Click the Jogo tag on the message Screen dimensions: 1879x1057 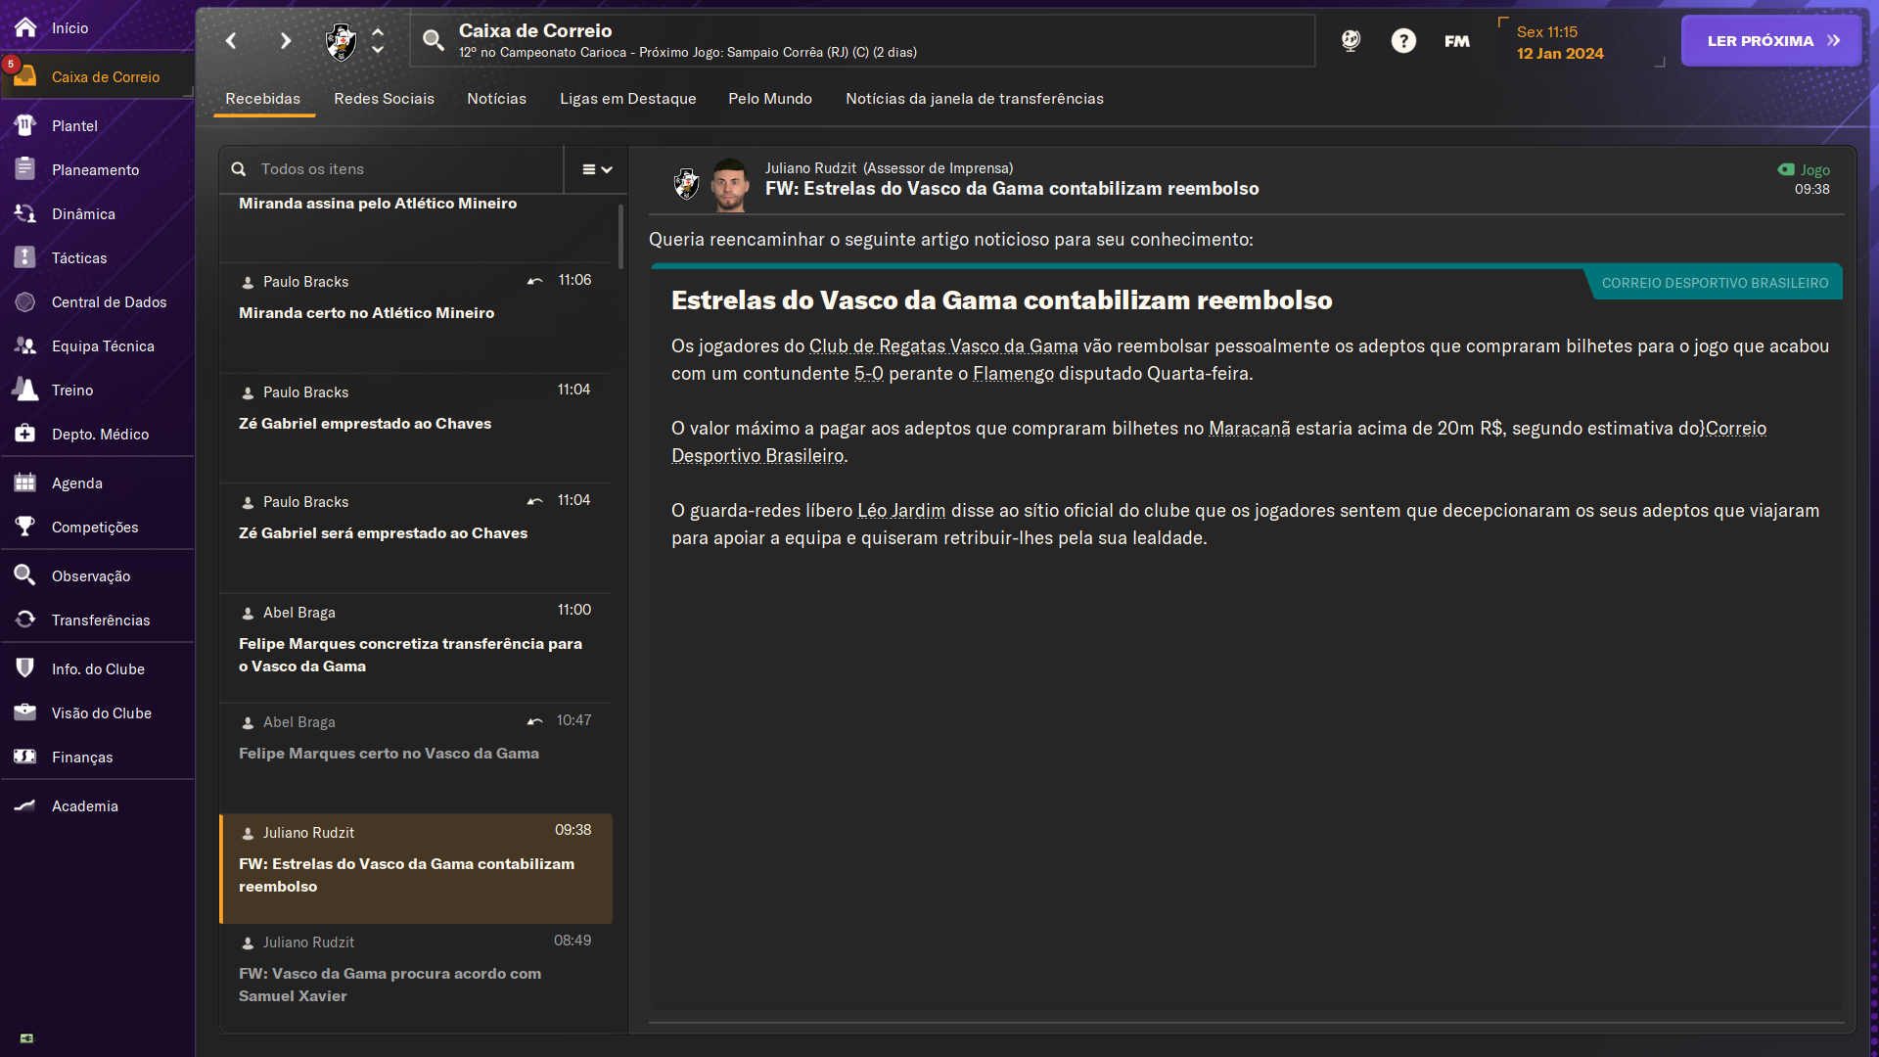[x=1804, y=169]
